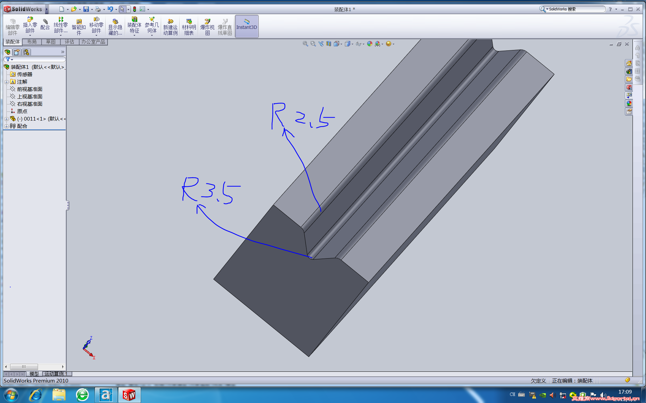Expand the 0011<1> component tree node

point(6,119)
